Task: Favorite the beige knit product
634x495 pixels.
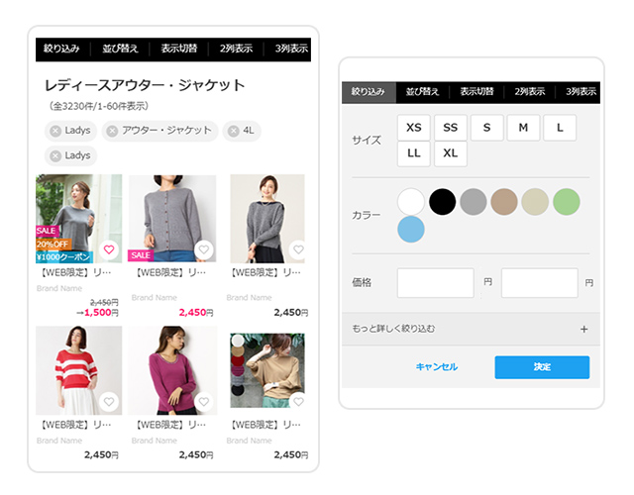Action: pyautogui.click(x=298, y=402)
